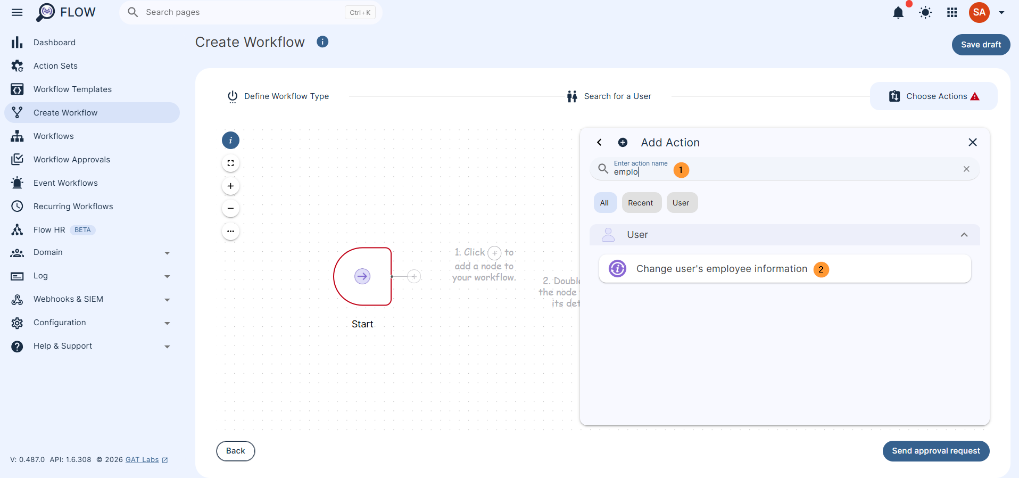Viewport: 1019px width, 478px height.
Task: Open the hamburger navigation menu
Action: click(17, 12)
